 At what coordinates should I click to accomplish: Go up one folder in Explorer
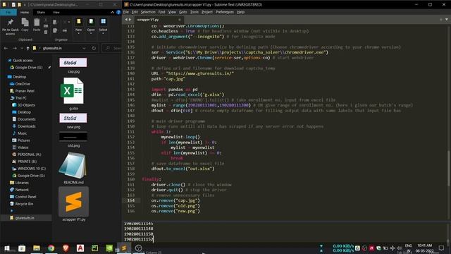pyautogui.click(x=27, y=48)
